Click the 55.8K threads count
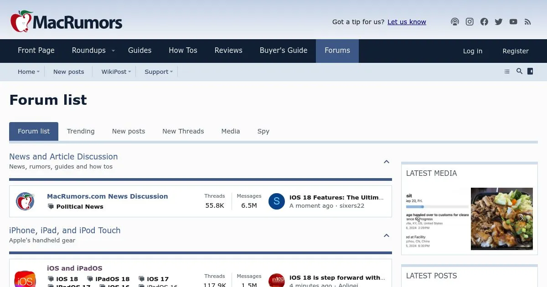This screenshot has width=547, height=287. click(215, 205)
